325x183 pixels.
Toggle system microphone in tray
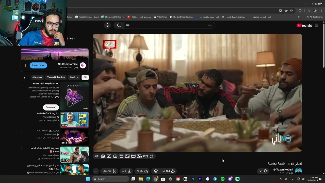[x=286, y=179]
